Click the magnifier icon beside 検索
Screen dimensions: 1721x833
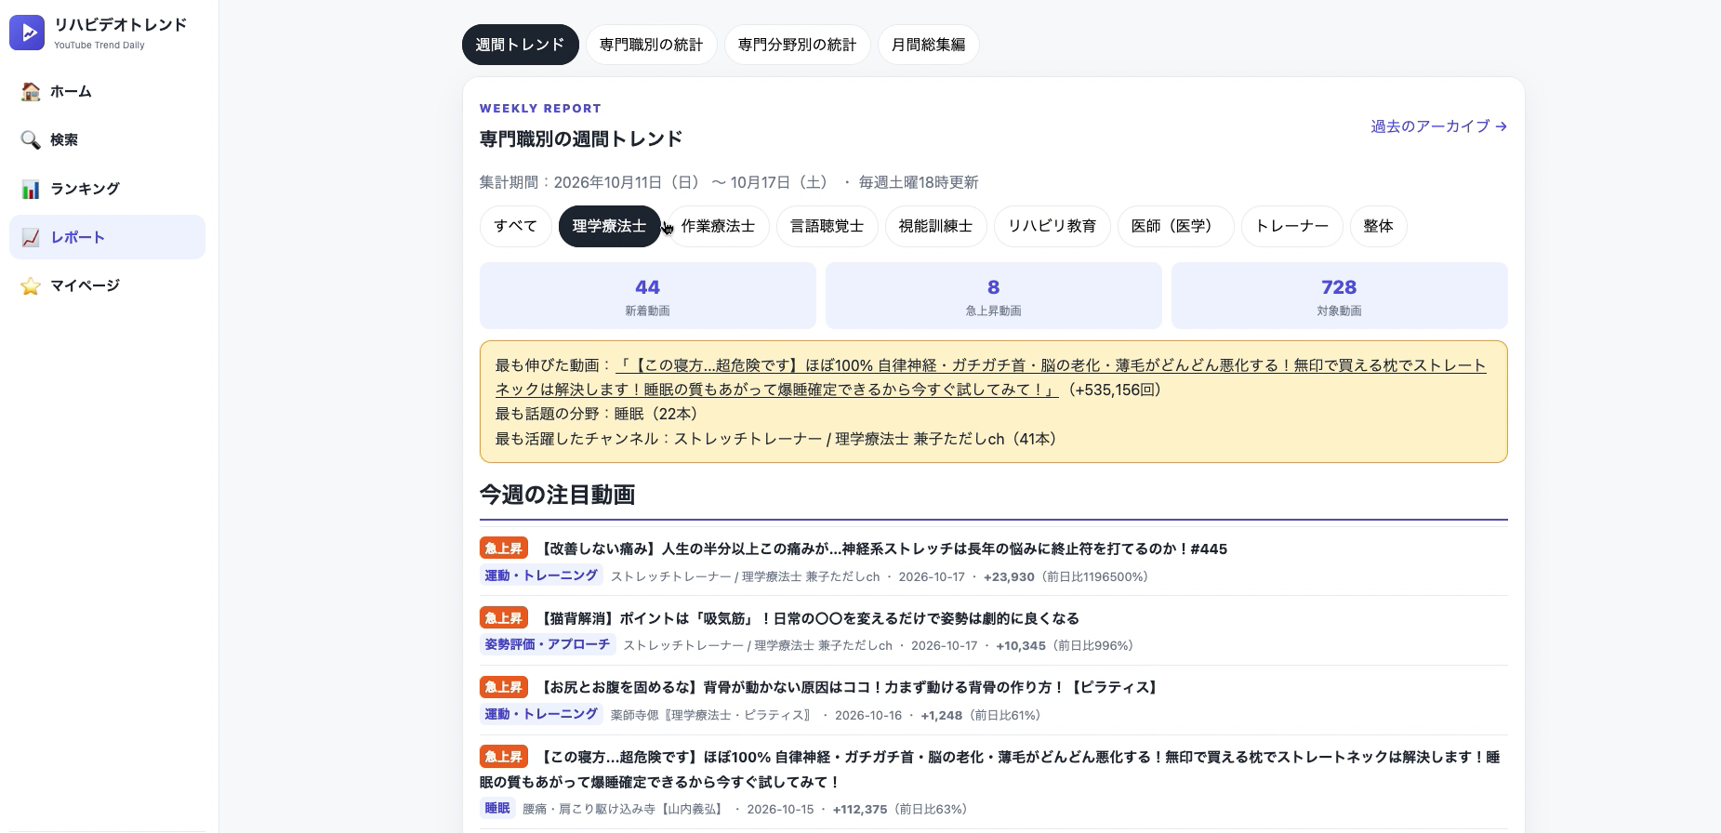pos(31,139)
